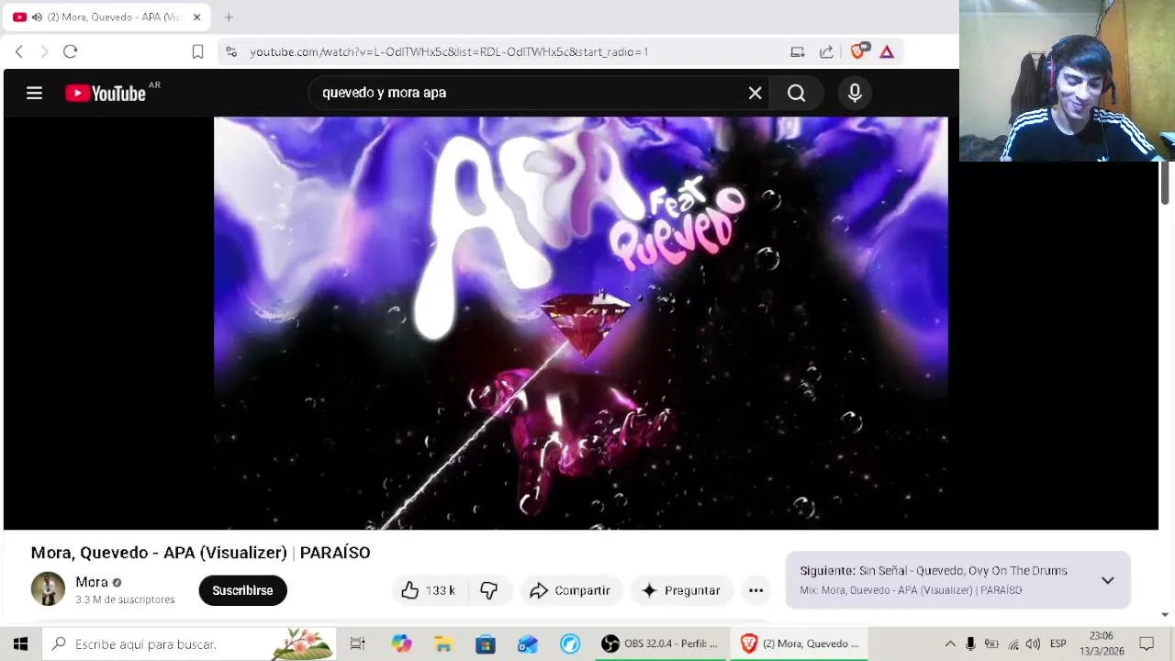Select the Mora, Quevedo - APA browser tab
Viewport: 1175px width, 661px height.
coord(106,17)
